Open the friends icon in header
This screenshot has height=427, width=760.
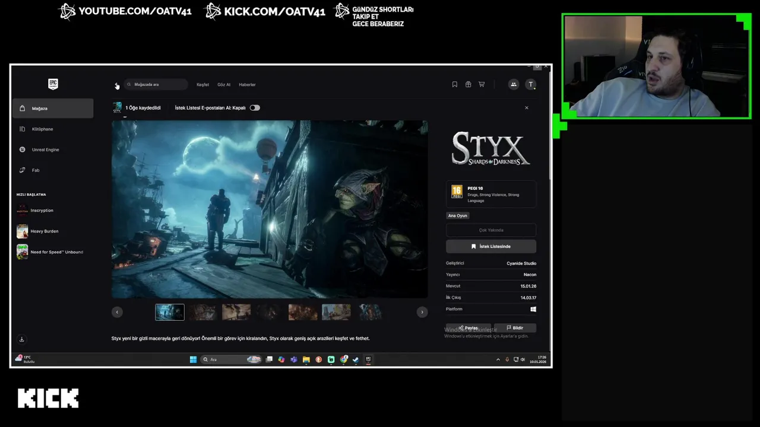(x=514, y=84)
